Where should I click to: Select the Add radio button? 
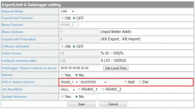pyautogui.click(x=126, y=82)
